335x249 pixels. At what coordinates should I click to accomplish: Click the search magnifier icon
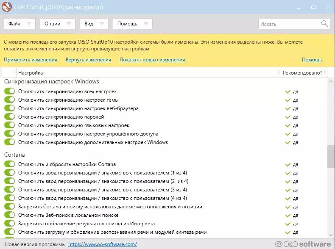(324, 24)
